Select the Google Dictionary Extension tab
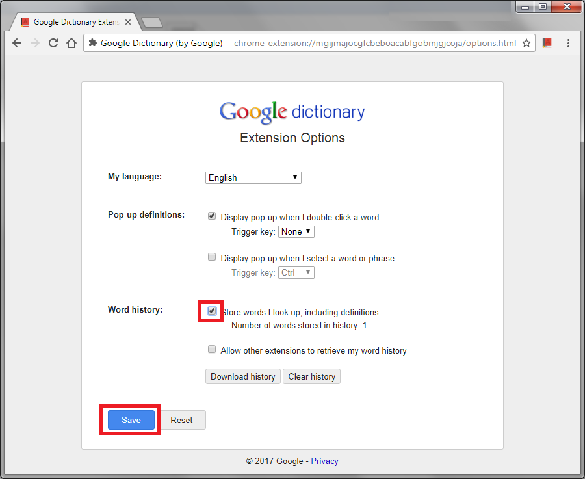Image resolution: width=585 pixels, height=479 pixels. point(76,22)
